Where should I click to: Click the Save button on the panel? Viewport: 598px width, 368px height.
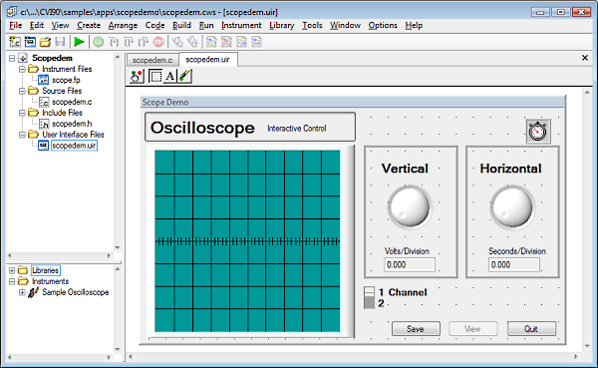pos(416,329)
